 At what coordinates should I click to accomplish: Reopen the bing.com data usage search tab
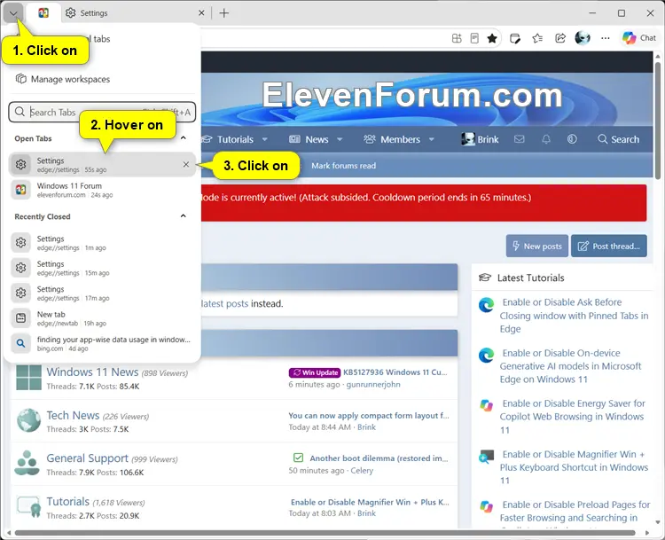coord(102,344)
